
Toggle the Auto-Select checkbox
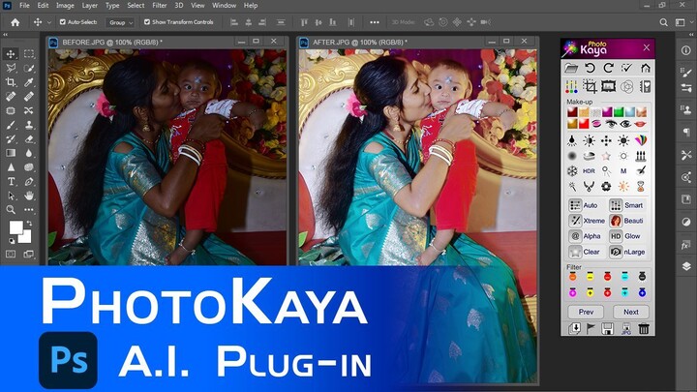63,21
